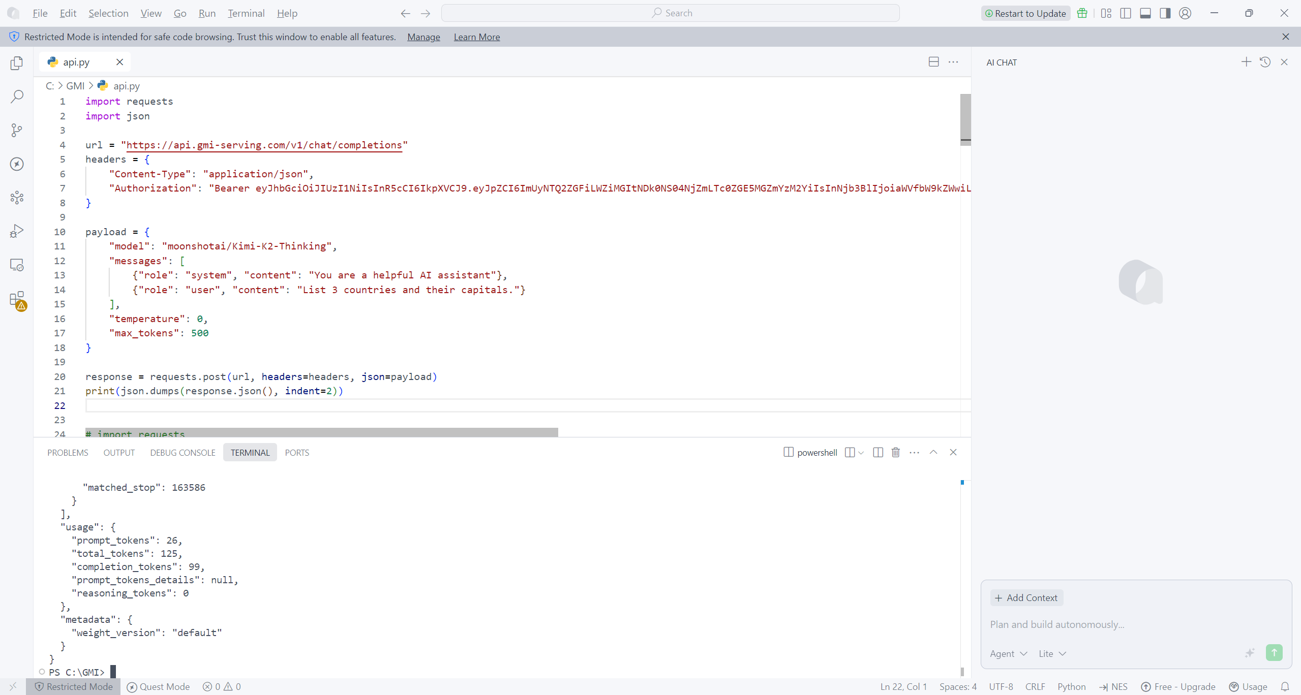Split the api.py editor layout

point(933,62)
